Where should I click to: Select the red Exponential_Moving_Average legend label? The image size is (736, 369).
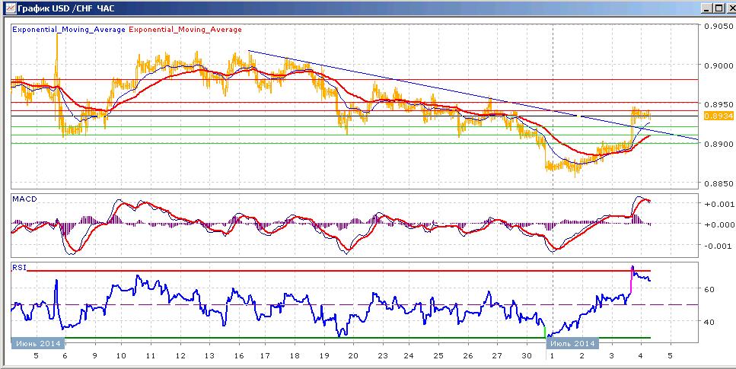[185, 29]
